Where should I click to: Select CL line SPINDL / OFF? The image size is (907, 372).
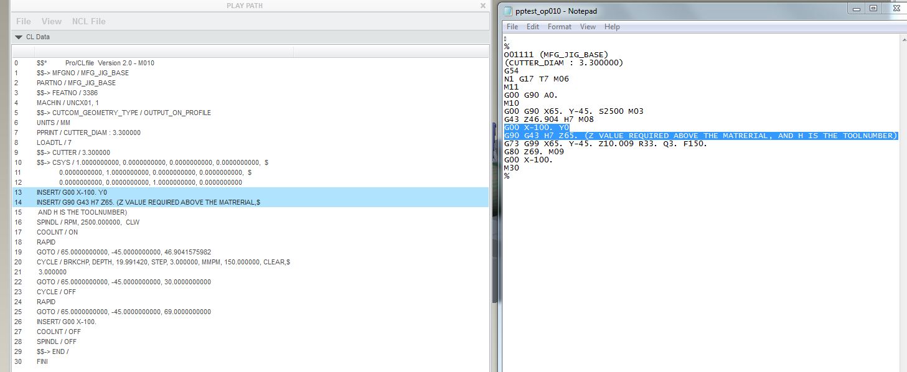pos(250,342)
